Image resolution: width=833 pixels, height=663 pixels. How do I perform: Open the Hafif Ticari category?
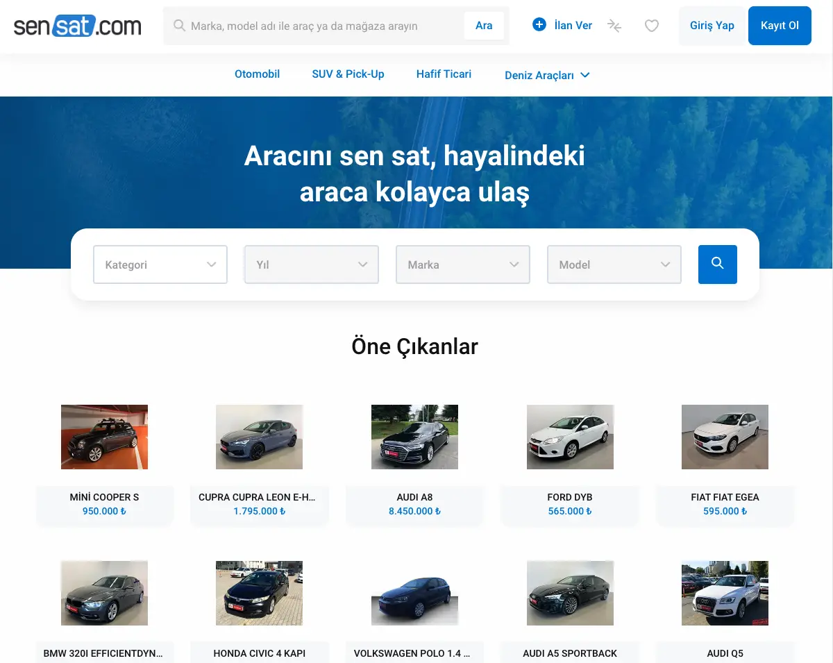444,74
